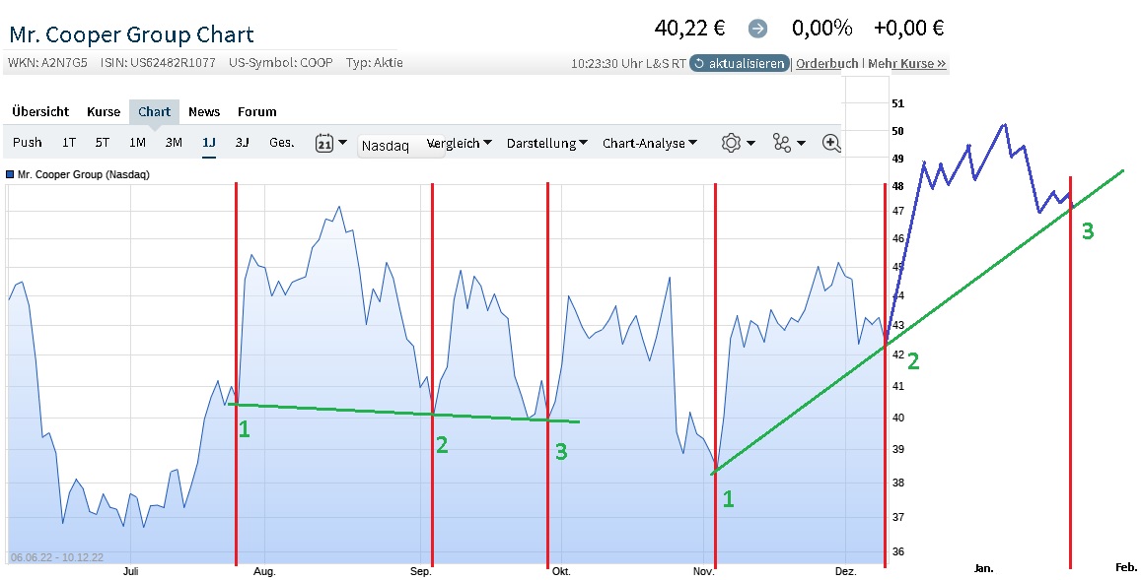Open the Orderbuch link

[826, 64]
